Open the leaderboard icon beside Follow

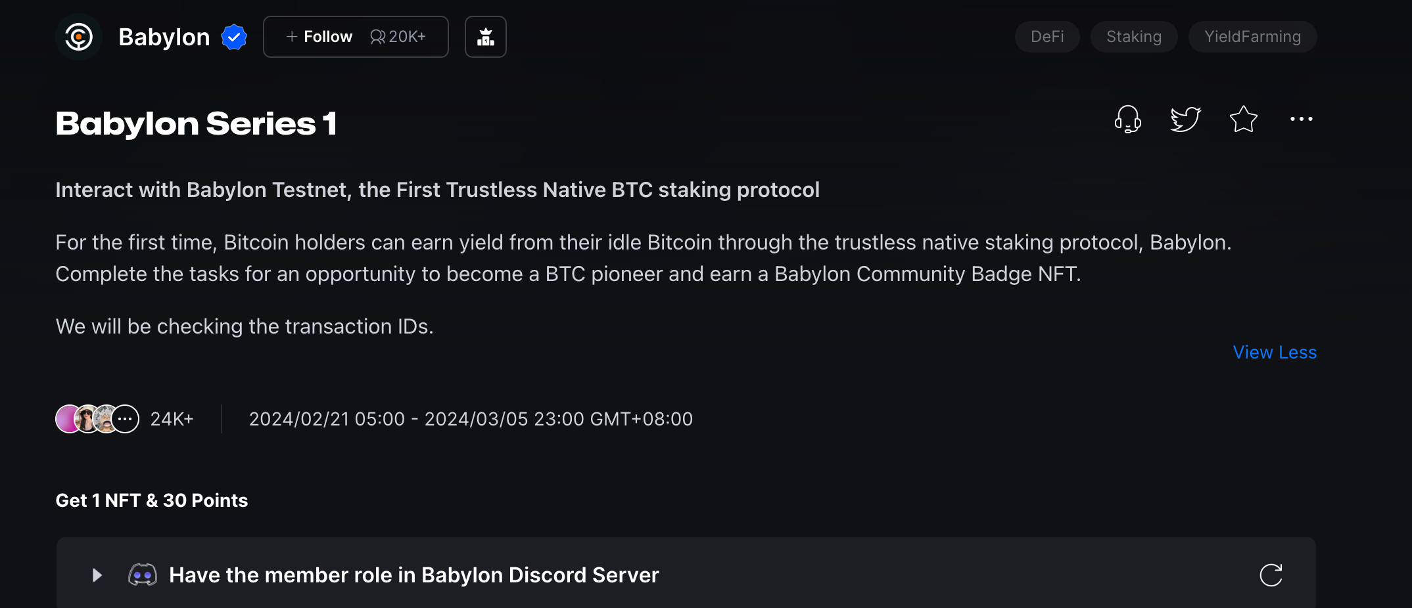click(x=485, y=37)
